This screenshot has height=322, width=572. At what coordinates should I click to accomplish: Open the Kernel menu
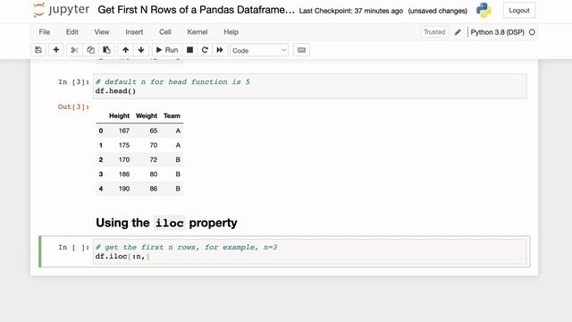198,32
